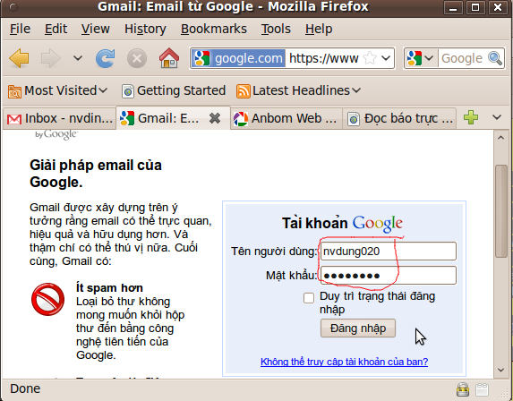
Task: Minimize the Firefox window
Action: (453, 7)
